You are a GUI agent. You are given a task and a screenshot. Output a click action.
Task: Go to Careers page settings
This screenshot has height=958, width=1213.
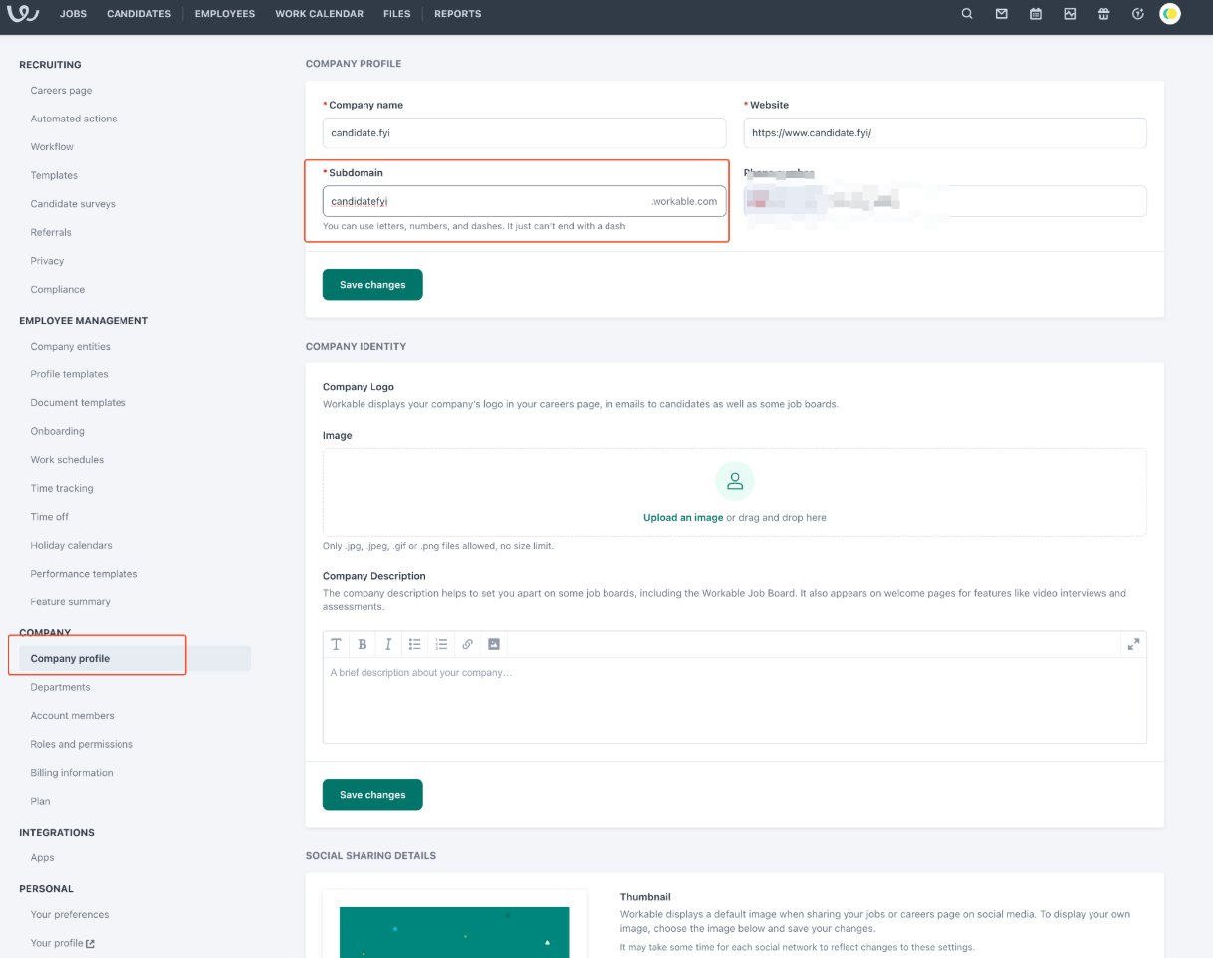click(x=61, y=91)
